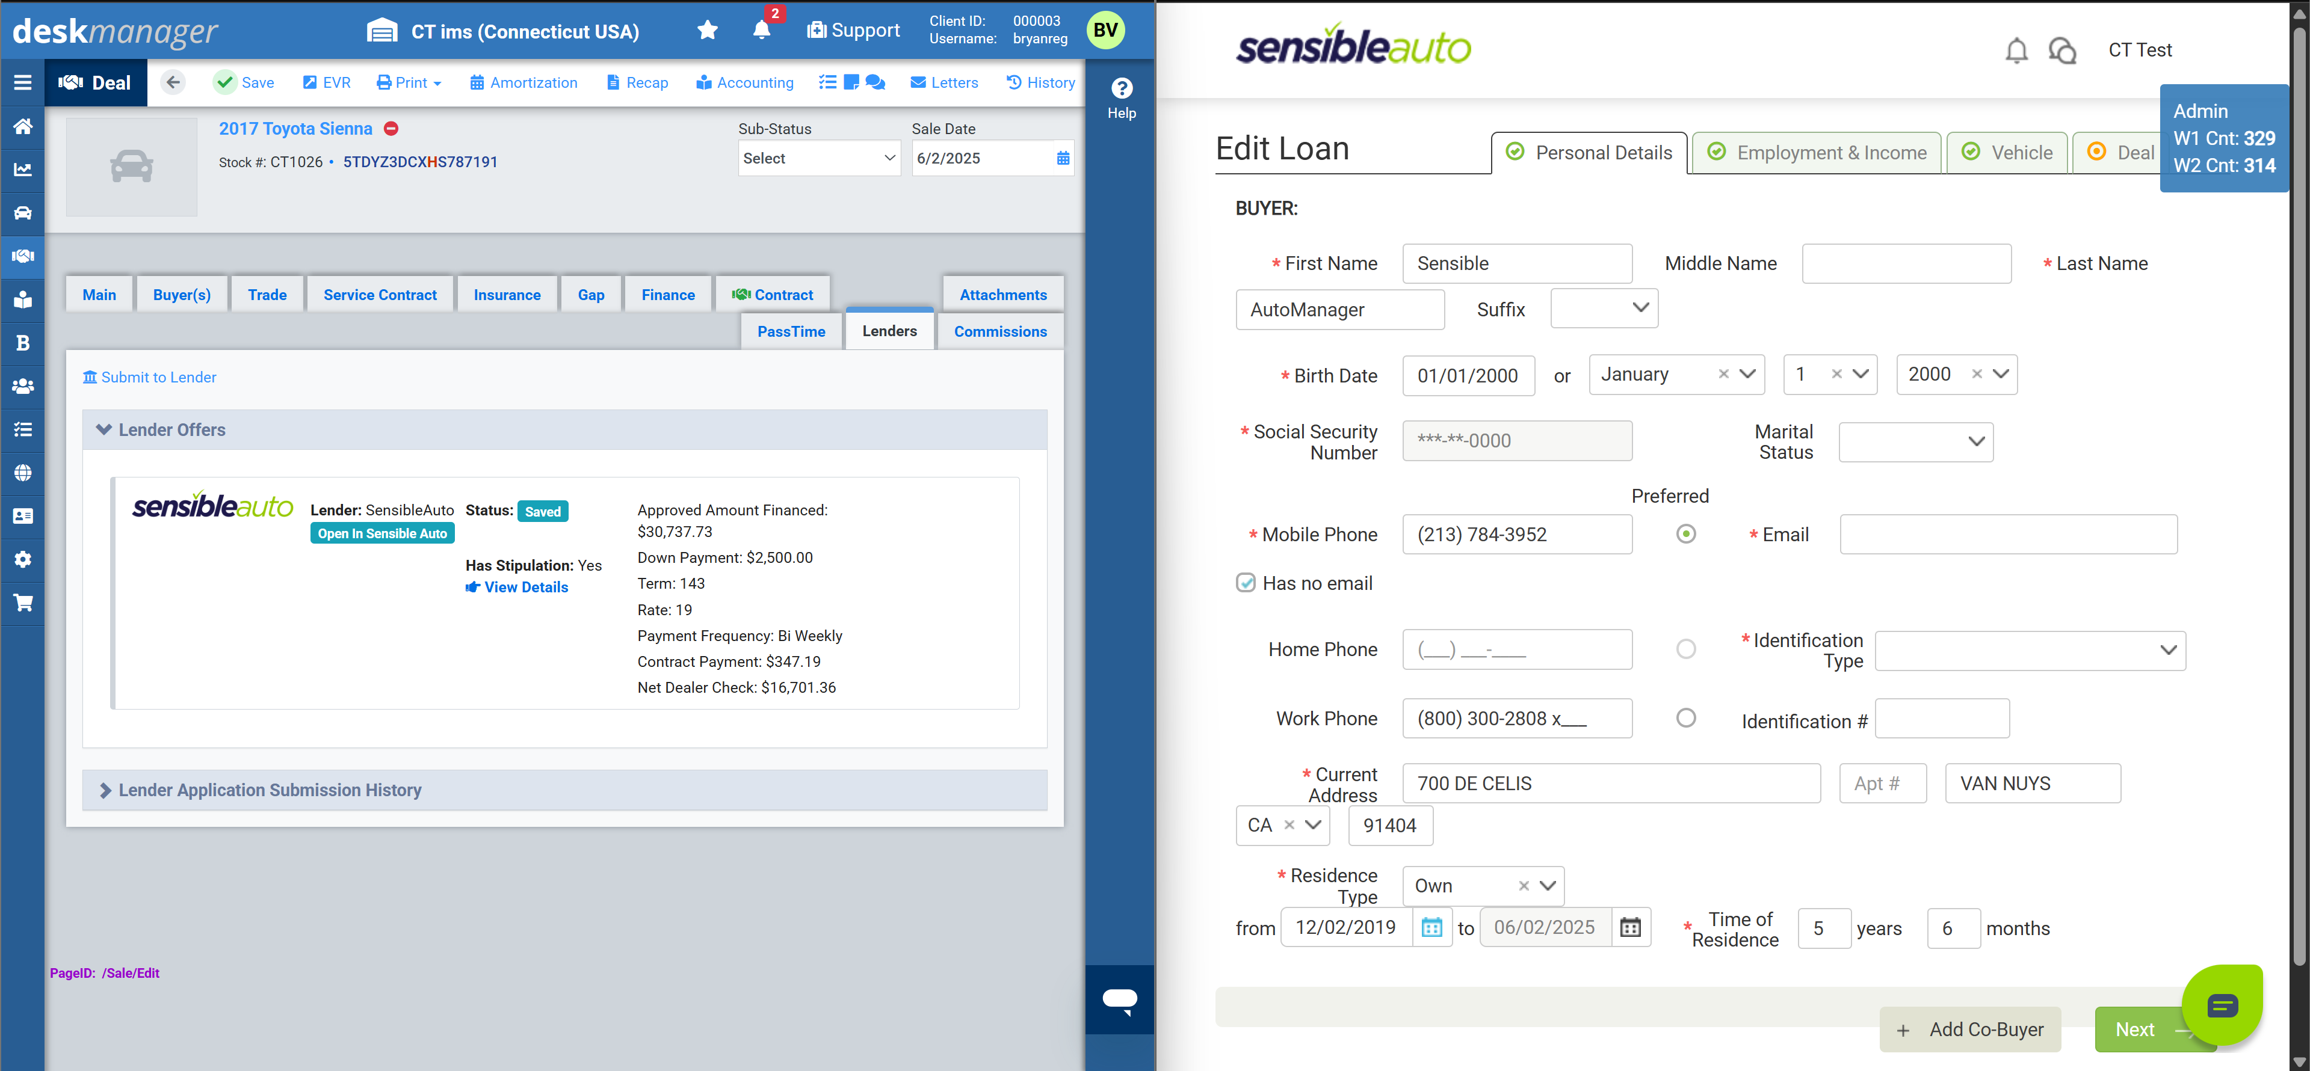Click the red remove icon beside 2017 Toyota Sienna
The height and width of the screenshot is (1071, 2310).
tap(391, 128)
